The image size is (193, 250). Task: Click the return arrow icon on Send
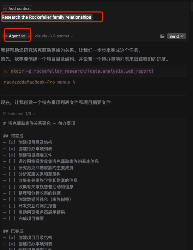click(x=182, y=36)
